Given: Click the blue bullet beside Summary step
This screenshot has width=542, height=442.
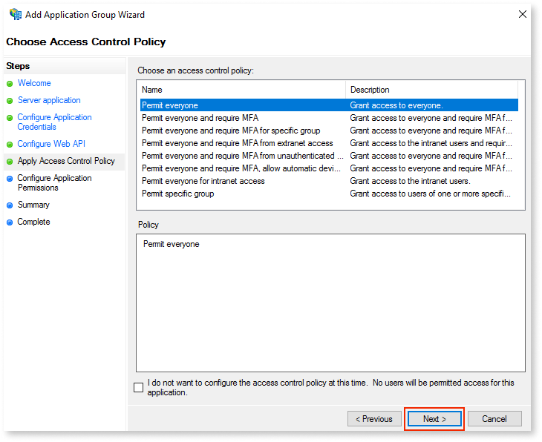Looking at the screenshot, I should (x=10, y=205).
